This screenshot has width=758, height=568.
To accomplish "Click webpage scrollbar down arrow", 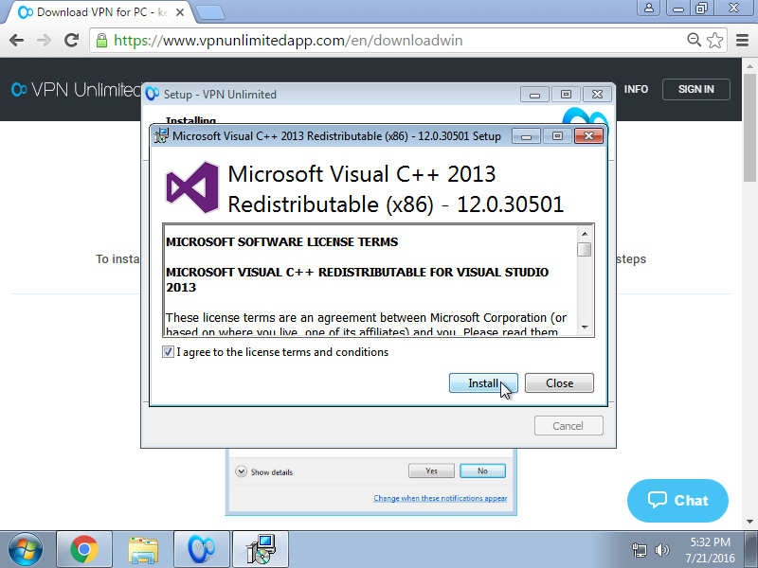I will pos(749,522).
